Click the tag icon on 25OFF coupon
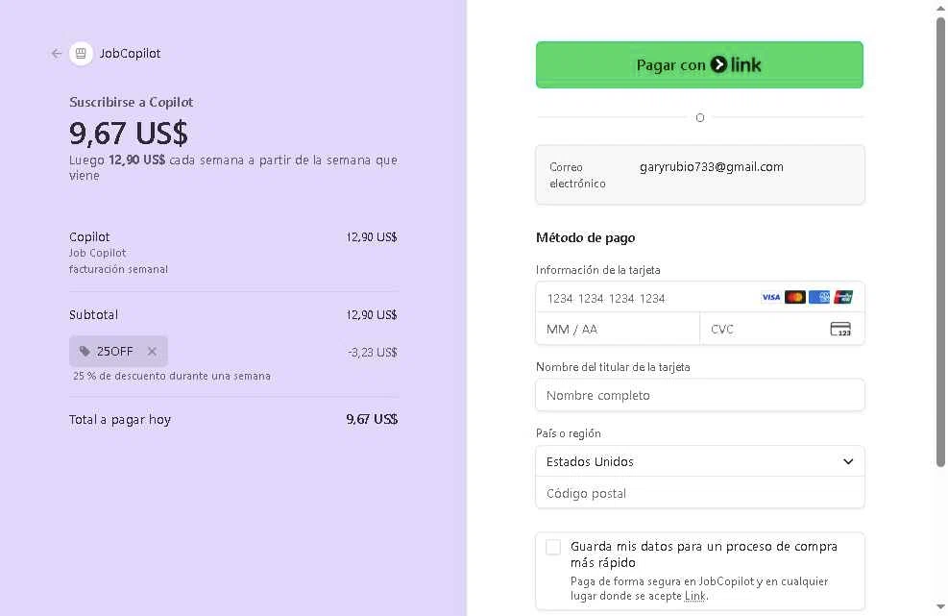948x616 pixels. coord(85,351)
